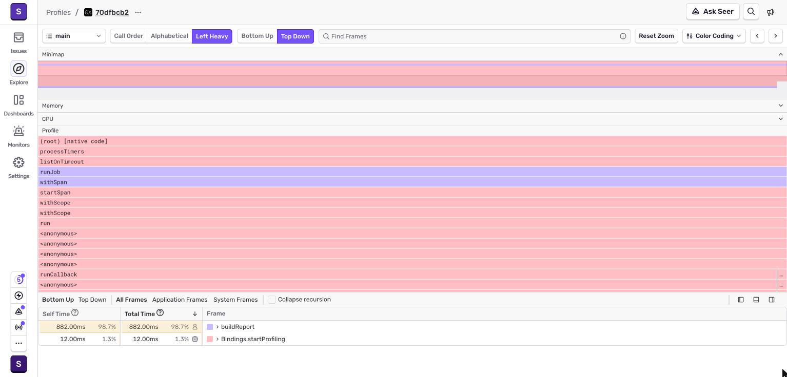Open the announcements megaphone icon

click(771, 12)
